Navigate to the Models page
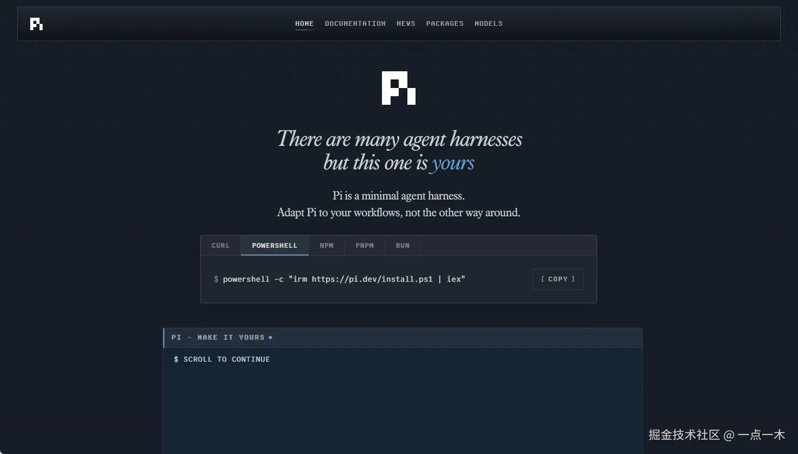The height and width of the screenshot is (454, 798). [488, 23]
